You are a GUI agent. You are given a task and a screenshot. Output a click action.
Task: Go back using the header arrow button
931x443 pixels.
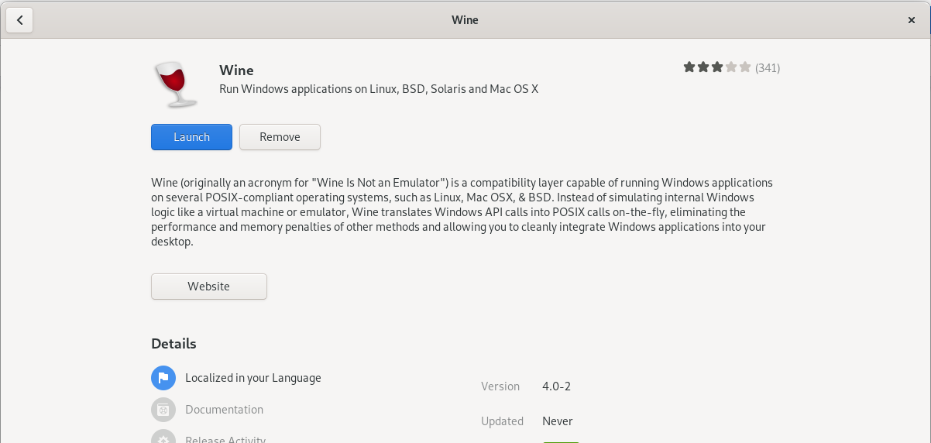click(19, 20)
